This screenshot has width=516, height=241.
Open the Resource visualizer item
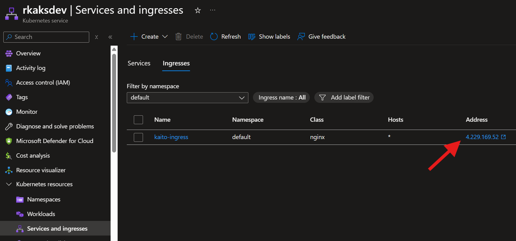[41, 170]
